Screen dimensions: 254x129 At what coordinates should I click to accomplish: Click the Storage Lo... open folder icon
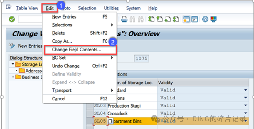tap(18, 65)
